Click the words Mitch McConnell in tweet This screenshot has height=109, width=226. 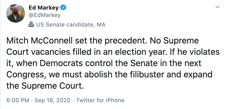coord(39,41)
